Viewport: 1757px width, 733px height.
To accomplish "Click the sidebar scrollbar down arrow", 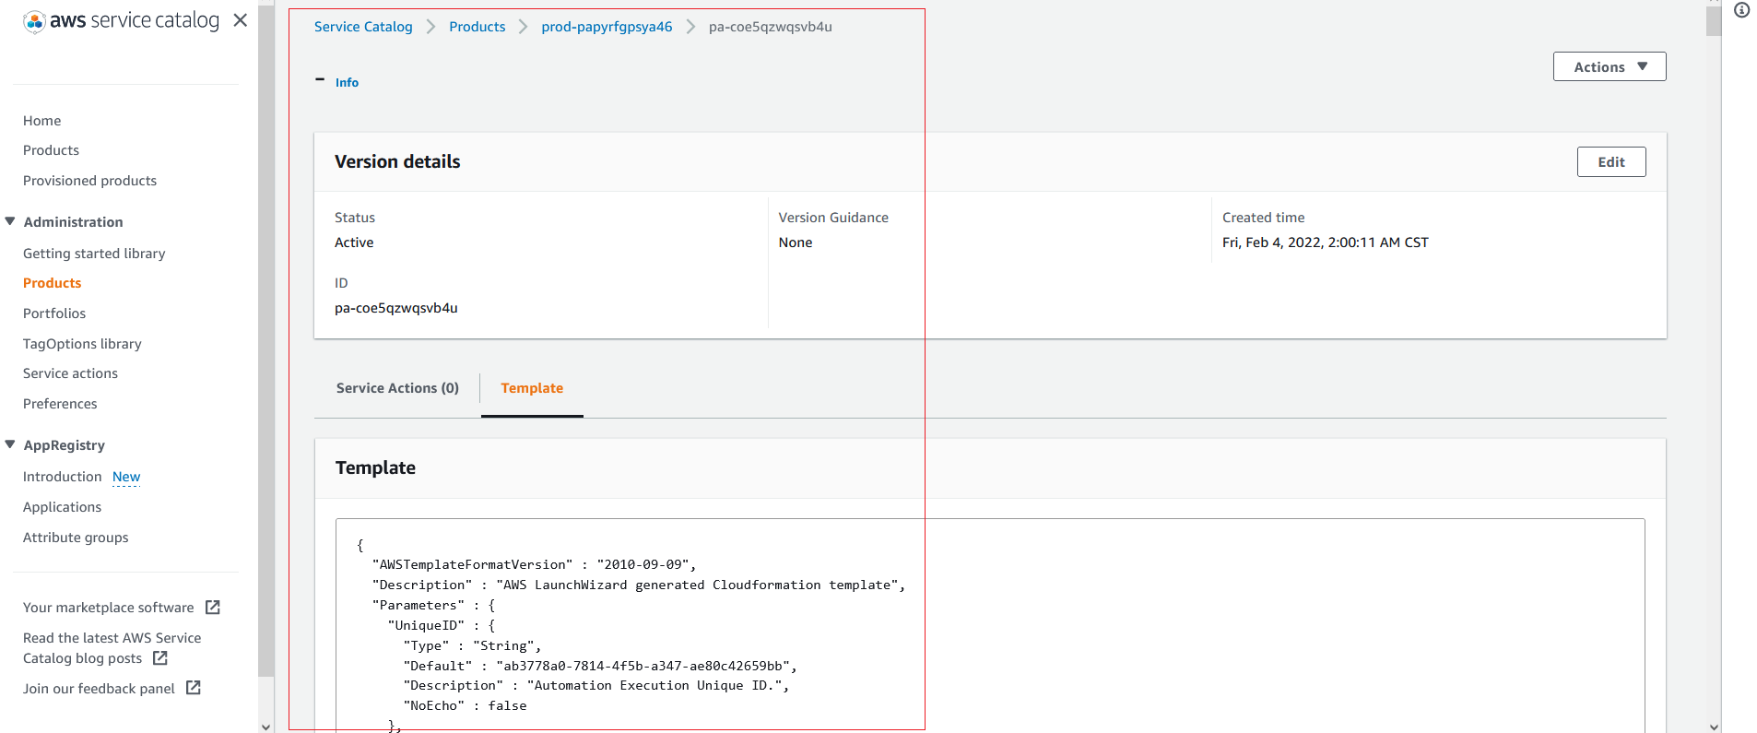I will coord(266,727).
